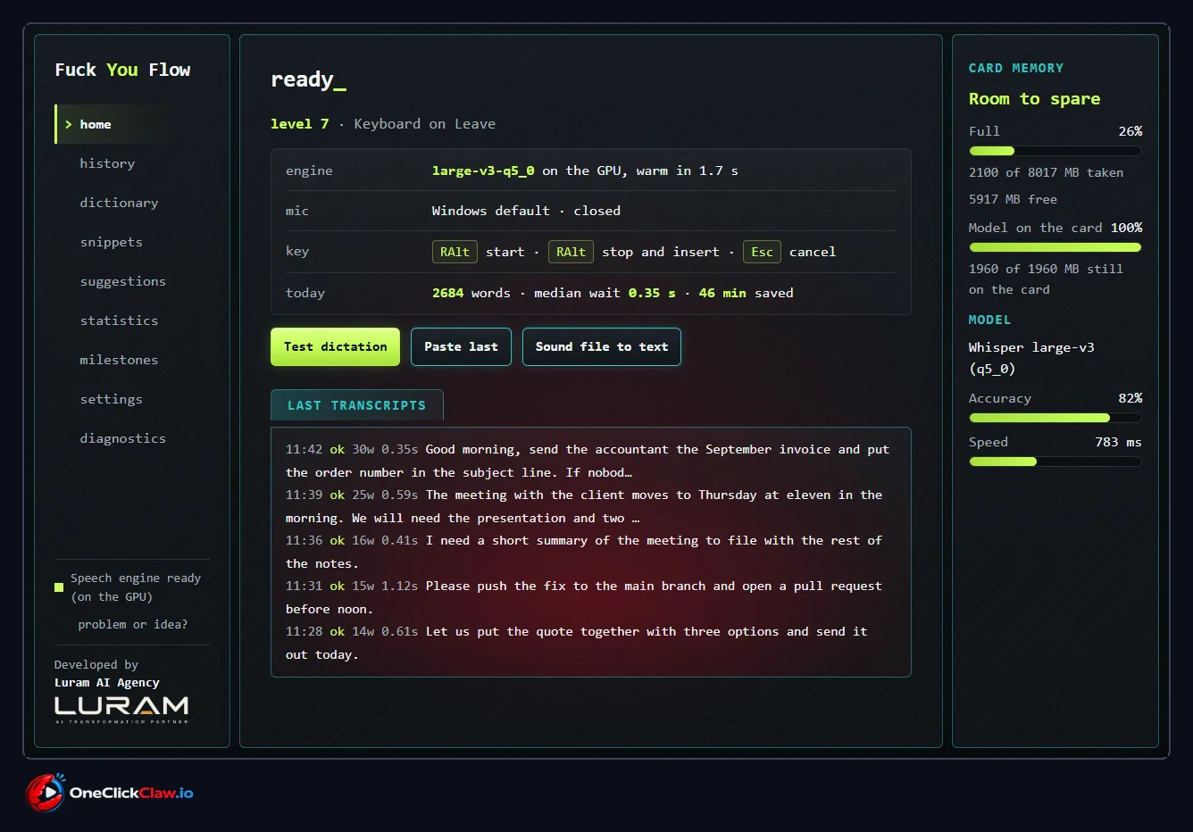
Task: Click the Esc key badge
Action: (x=762, y=252)
